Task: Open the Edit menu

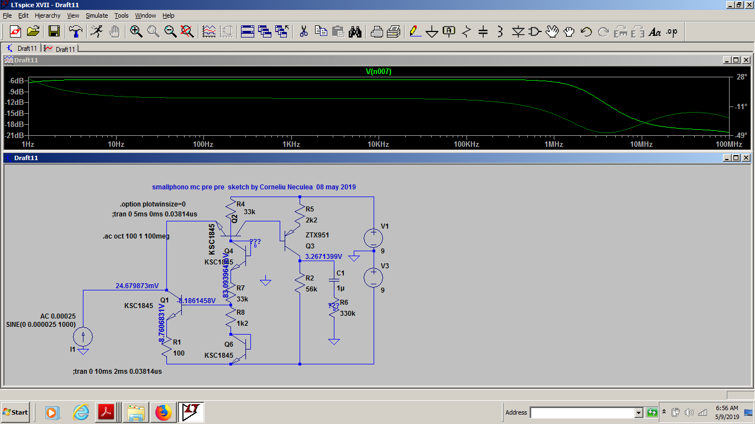Action: (x=23, y=15)
